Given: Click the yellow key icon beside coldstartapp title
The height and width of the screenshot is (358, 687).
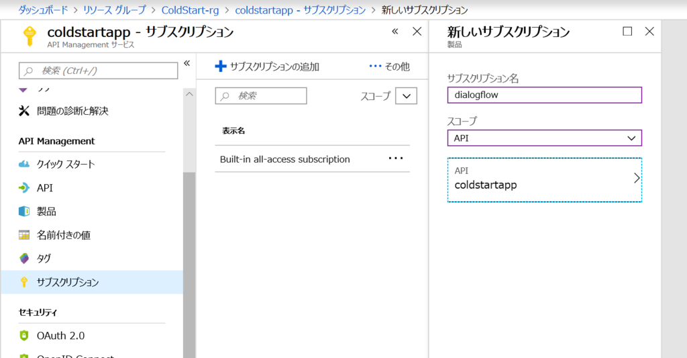Looking at the screenshot, I should 30,36.
